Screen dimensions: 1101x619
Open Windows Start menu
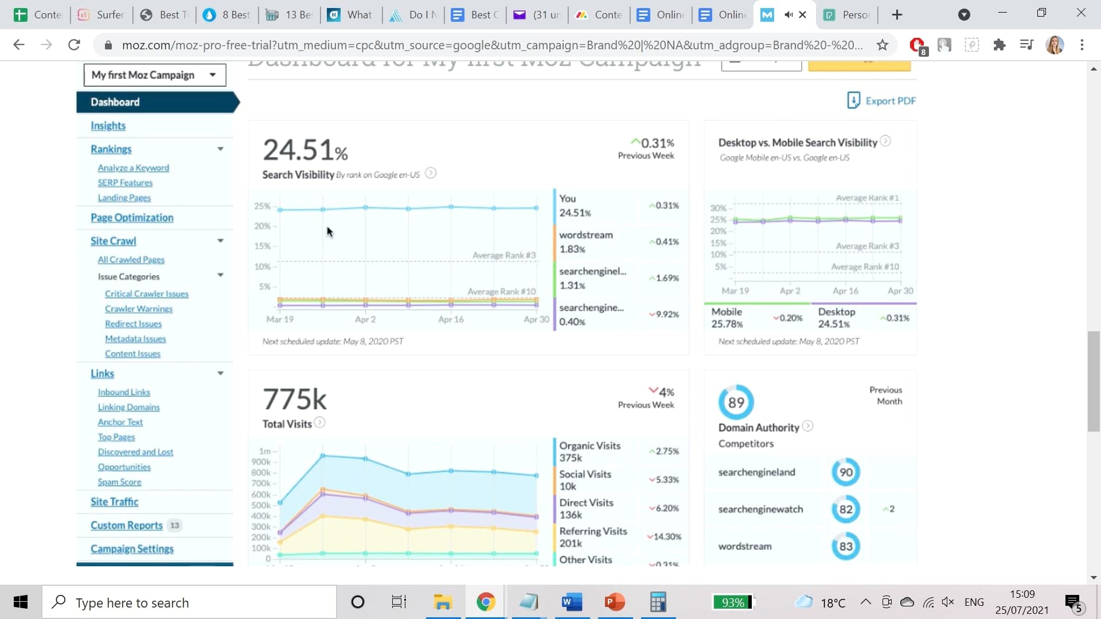[x=21, y=602]
